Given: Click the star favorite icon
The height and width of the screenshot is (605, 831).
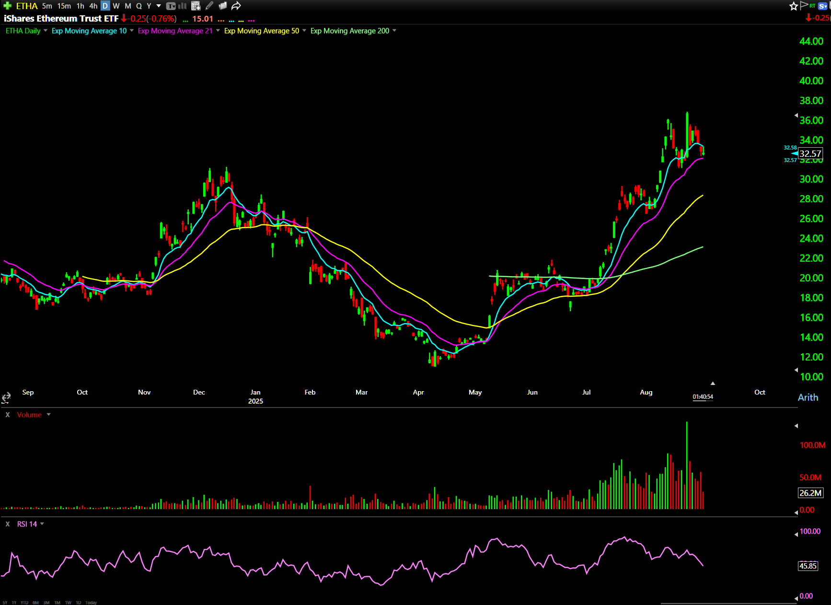Looking at the screenshot, I should coord(794,6).
